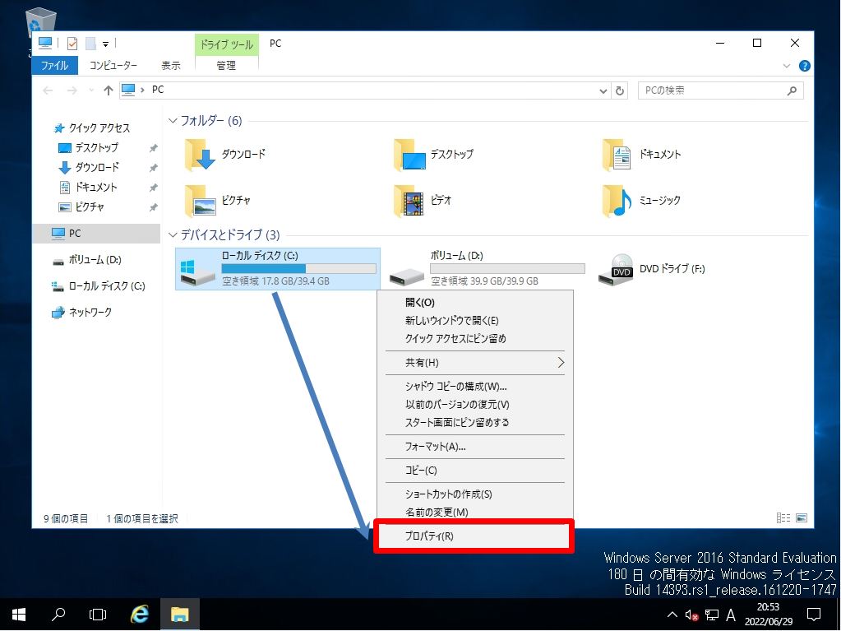The height and width of the screenshot is (631, 841).
Task: Switch to the コンピューター ribbon tab
Action: point(113,66)
